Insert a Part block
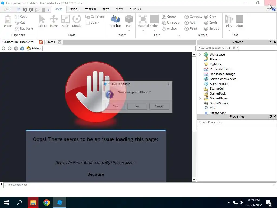This screenshot has width=277, height=208. 129,19
